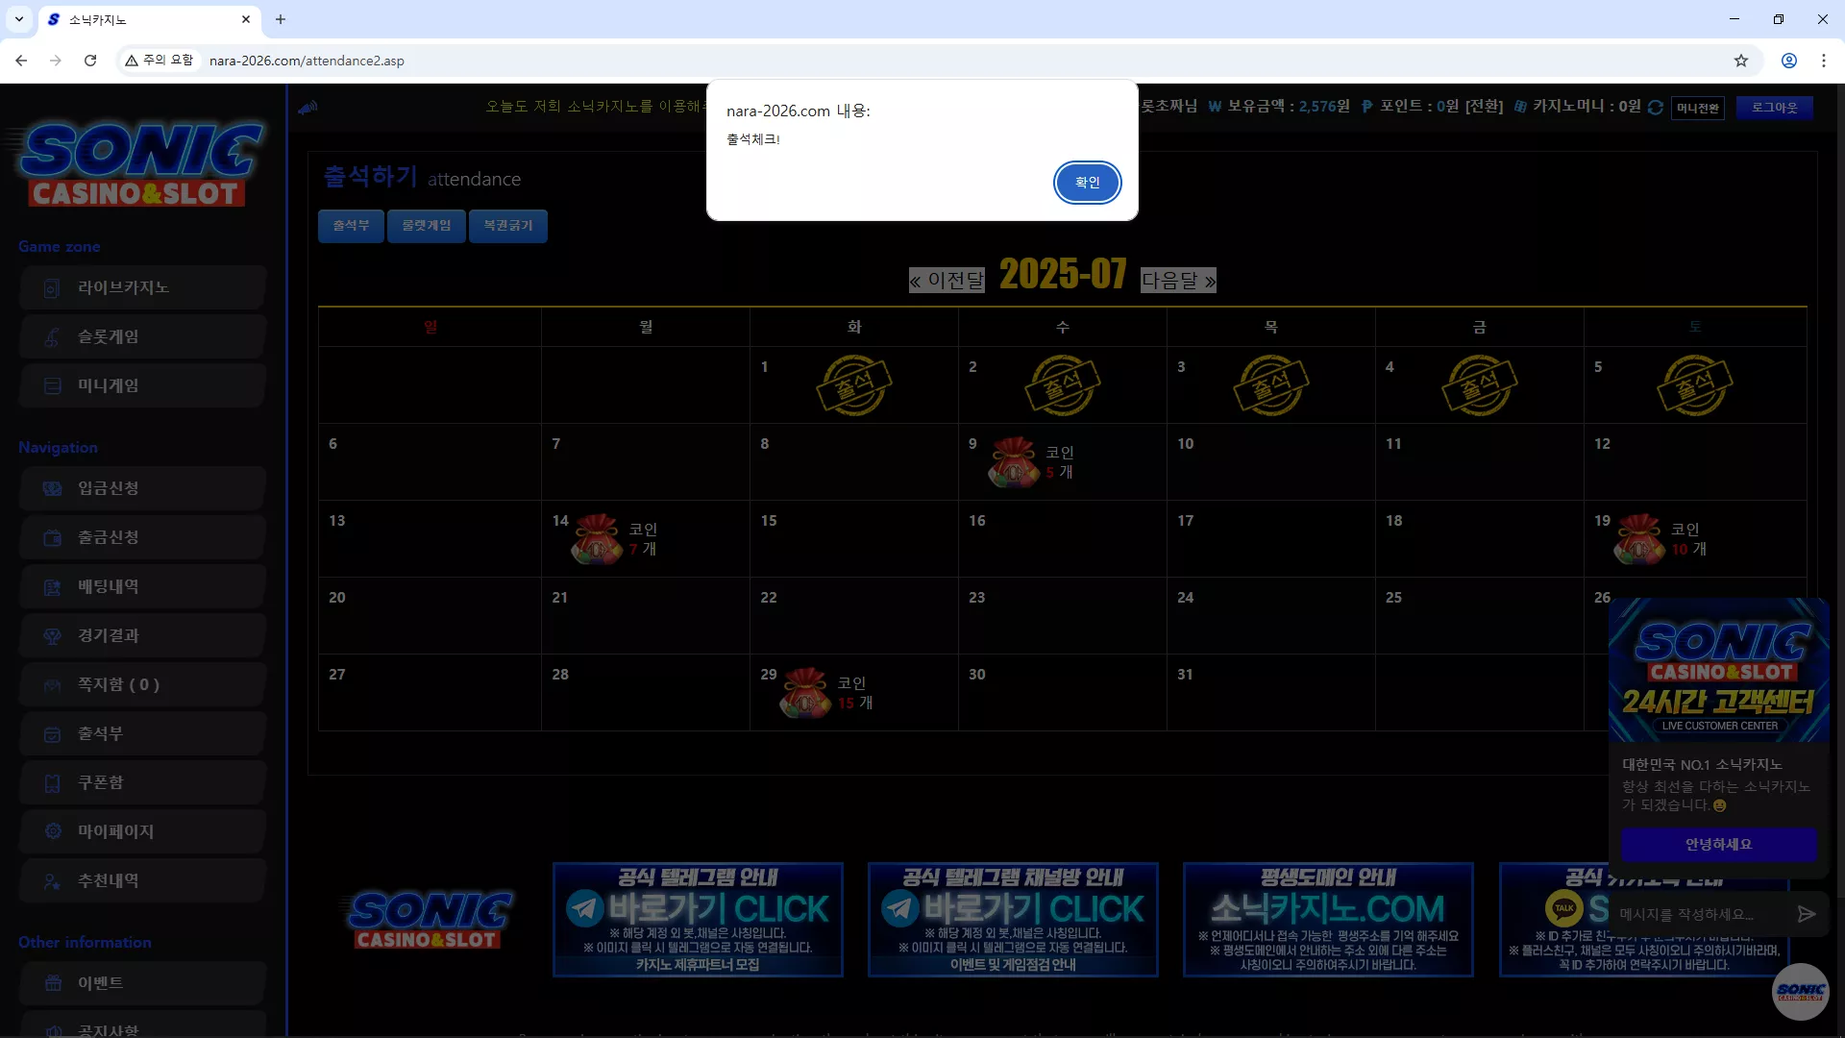Viewport: 1845px width, 1038px height.
Task: Click the 출석 stamp on day 5
Action: coord(1695,385)
